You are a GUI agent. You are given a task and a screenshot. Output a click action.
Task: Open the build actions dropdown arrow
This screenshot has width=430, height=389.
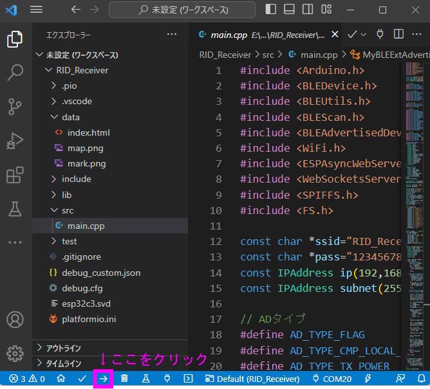pos(363,35)
